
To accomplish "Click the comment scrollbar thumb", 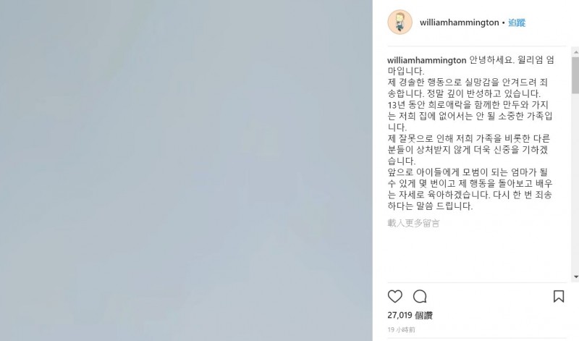I will [575, 75].
